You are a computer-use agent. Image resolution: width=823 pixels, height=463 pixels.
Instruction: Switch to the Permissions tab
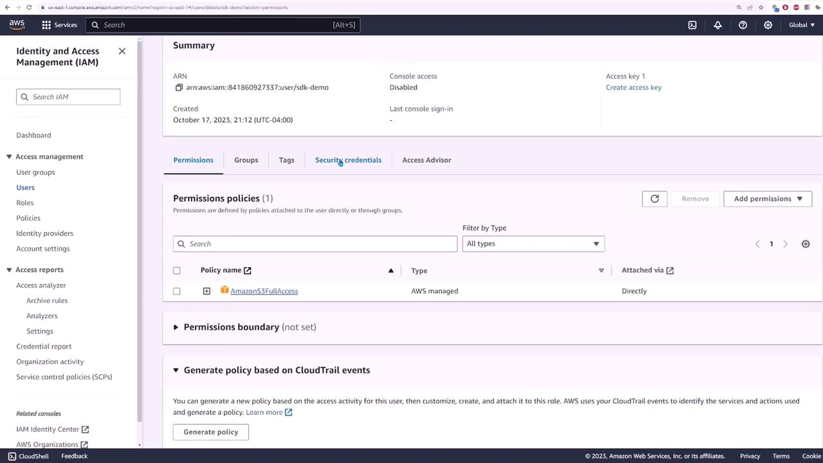point(193,160)
